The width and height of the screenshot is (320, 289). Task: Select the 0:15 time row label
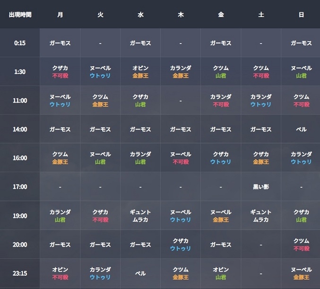point(20,43)
